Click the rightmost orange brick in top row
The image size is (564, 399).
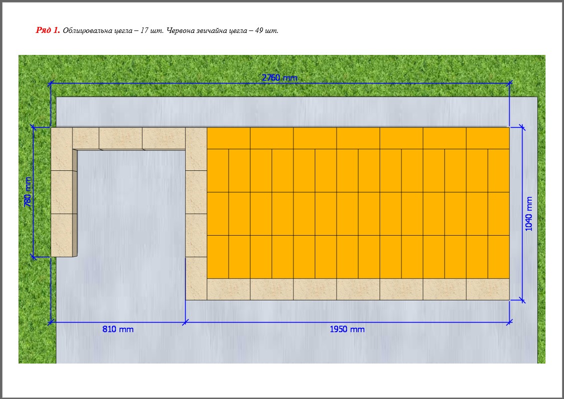pos(488,138)
